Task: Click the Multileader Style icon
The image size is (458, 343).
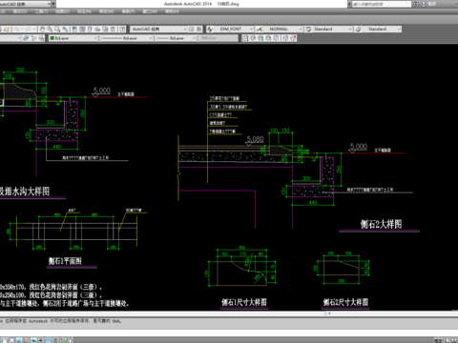Action: [x=359, y=30]
